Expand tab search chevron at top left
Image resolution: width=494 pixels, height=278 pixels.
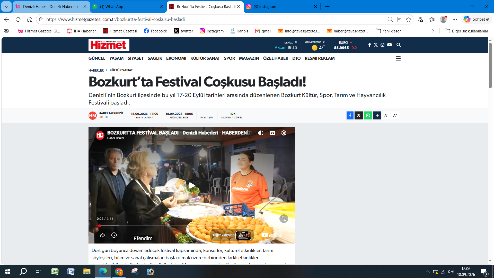pyautogui.click(x=6, y=6)
